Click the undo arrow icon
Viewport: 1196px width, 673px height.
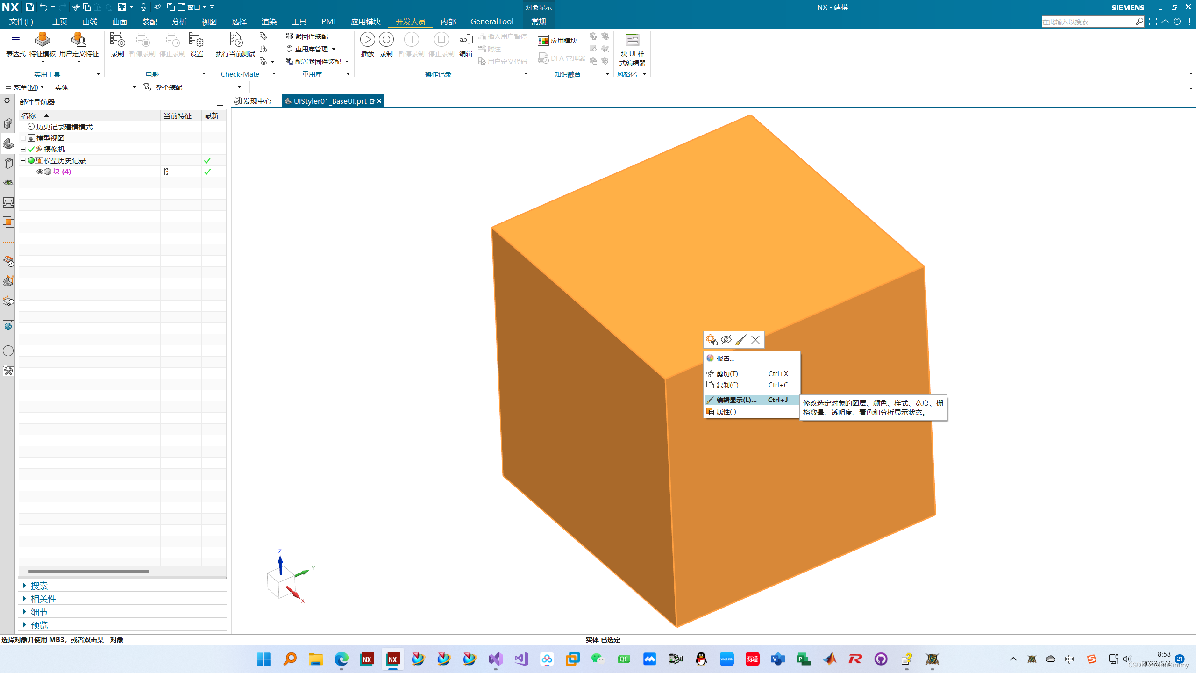tap(43, 7)
